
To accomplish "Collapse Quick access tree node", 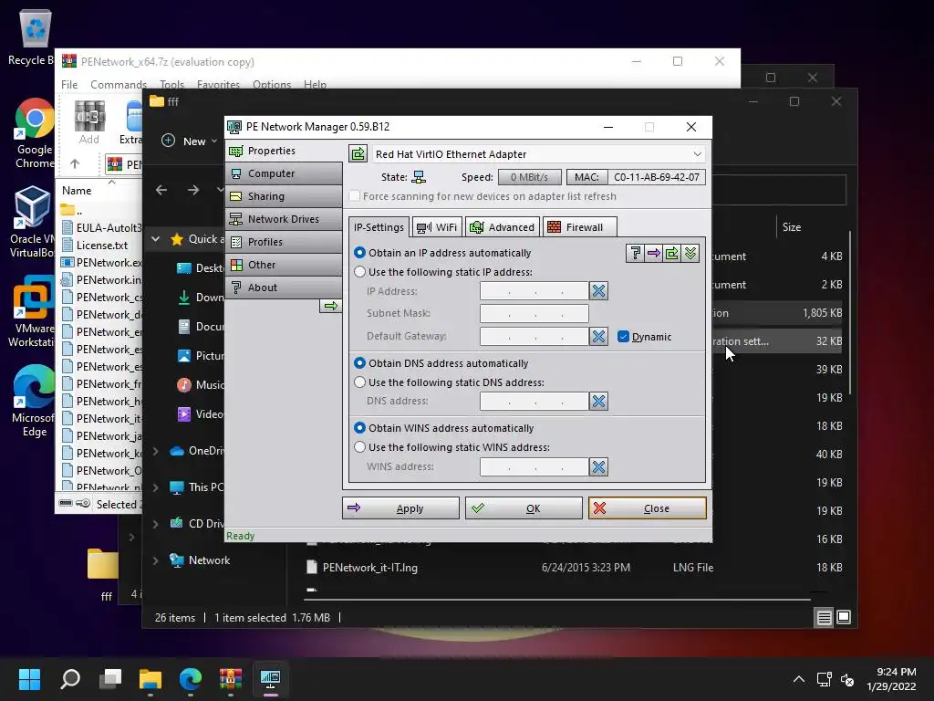I will (x=155, y=239).
